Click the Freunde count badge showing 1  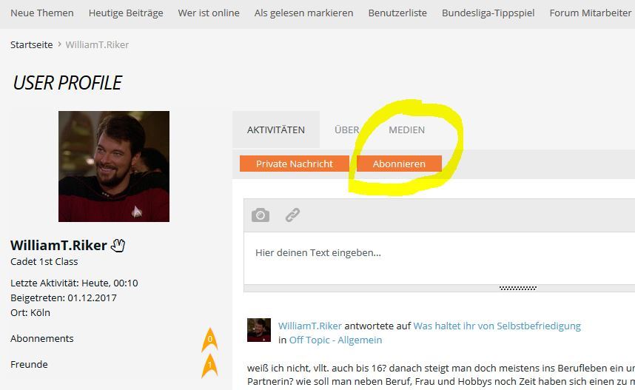[209, 366]
